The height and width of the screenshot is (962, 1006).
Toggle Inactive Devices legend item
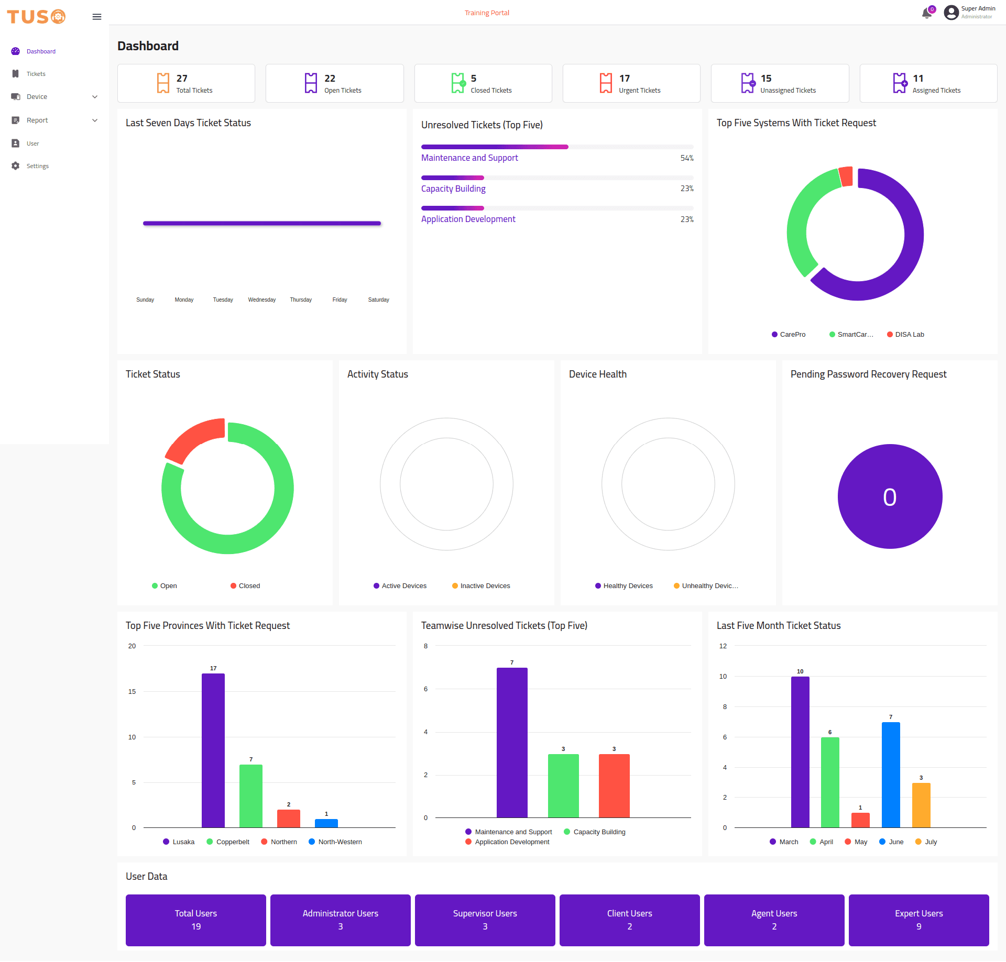(x=481, y=586)
